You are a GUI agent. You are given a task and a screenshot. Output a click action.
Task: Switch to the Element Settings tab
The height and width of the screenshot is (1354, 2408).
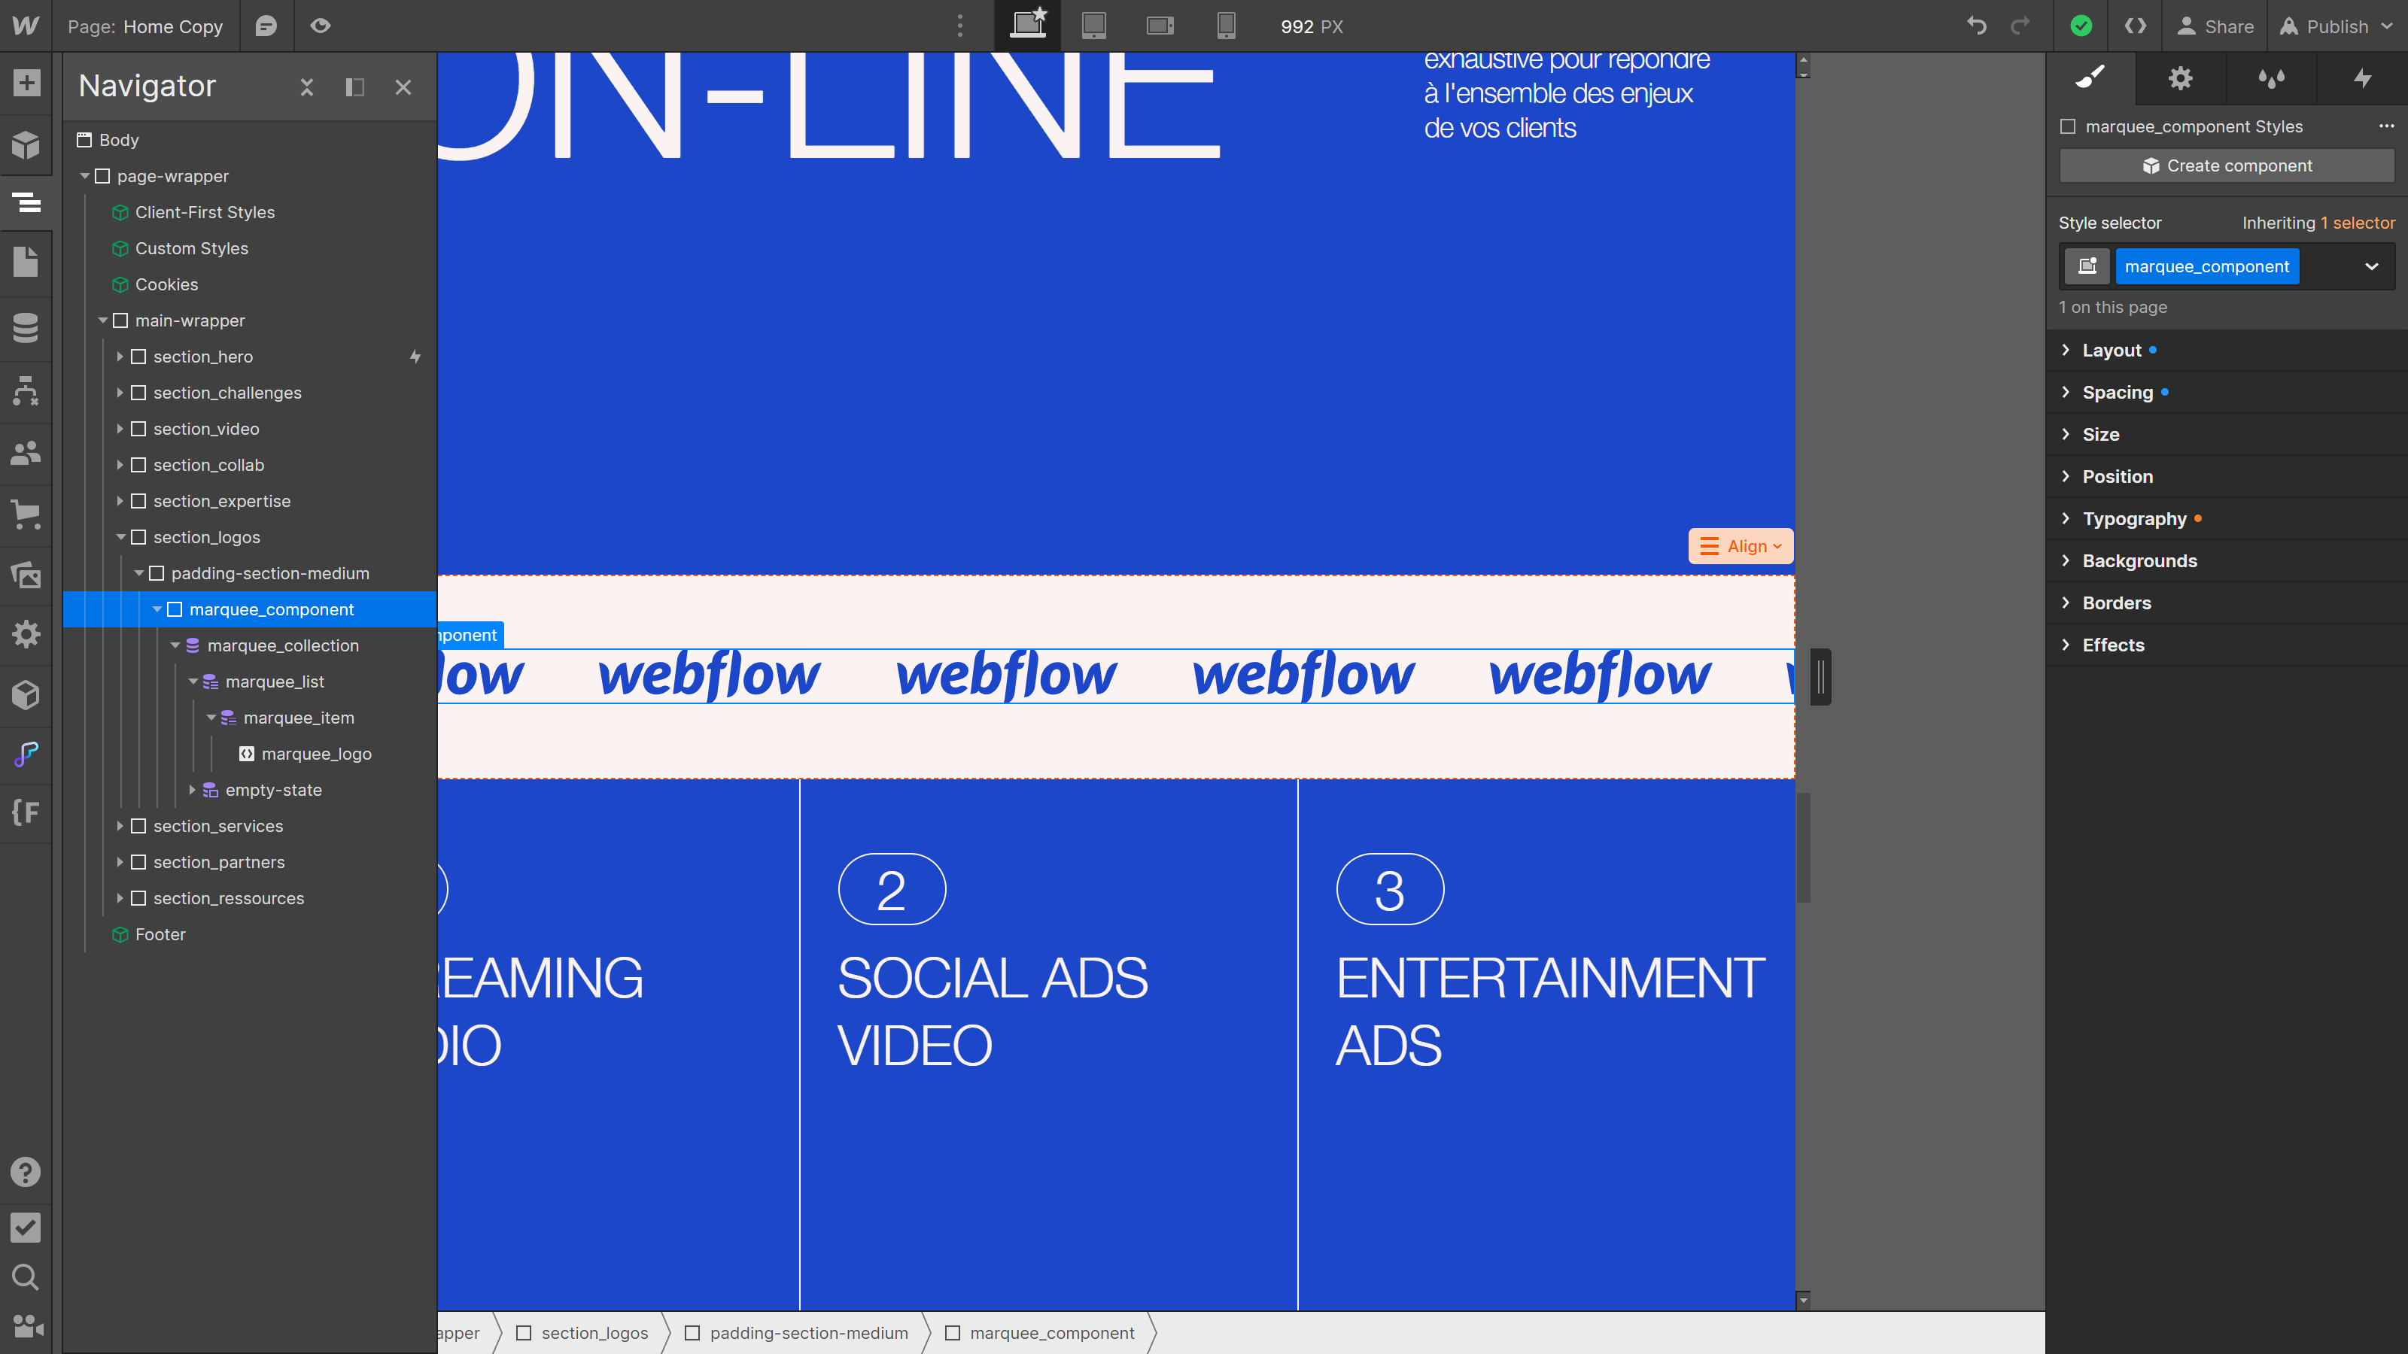pyautogui.click(x=2180, y=77)
